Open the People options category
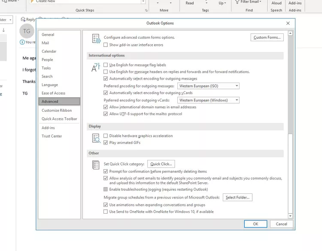 tap(59, 60)
